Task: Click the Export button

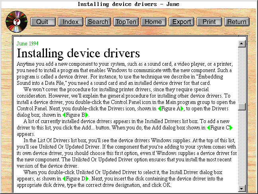Action: click(x=181, y=22)
